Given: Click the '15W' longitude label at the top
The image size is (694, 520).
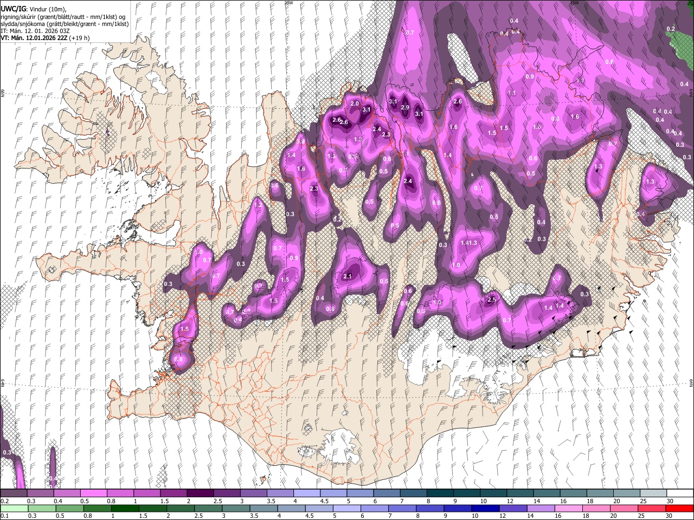Looking at the screenshot, I should pos(574,3).
